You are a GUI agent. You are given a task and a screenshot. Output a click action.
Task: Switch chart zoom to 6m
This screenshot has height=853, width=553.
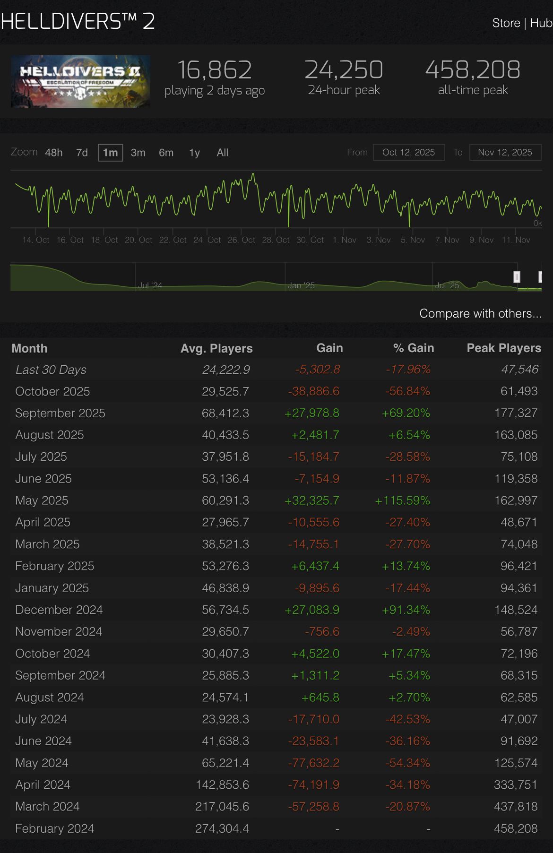click(x=166, y=153)
